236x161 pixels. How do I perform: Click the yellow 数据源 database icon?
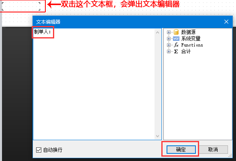[x=176, y=32]
